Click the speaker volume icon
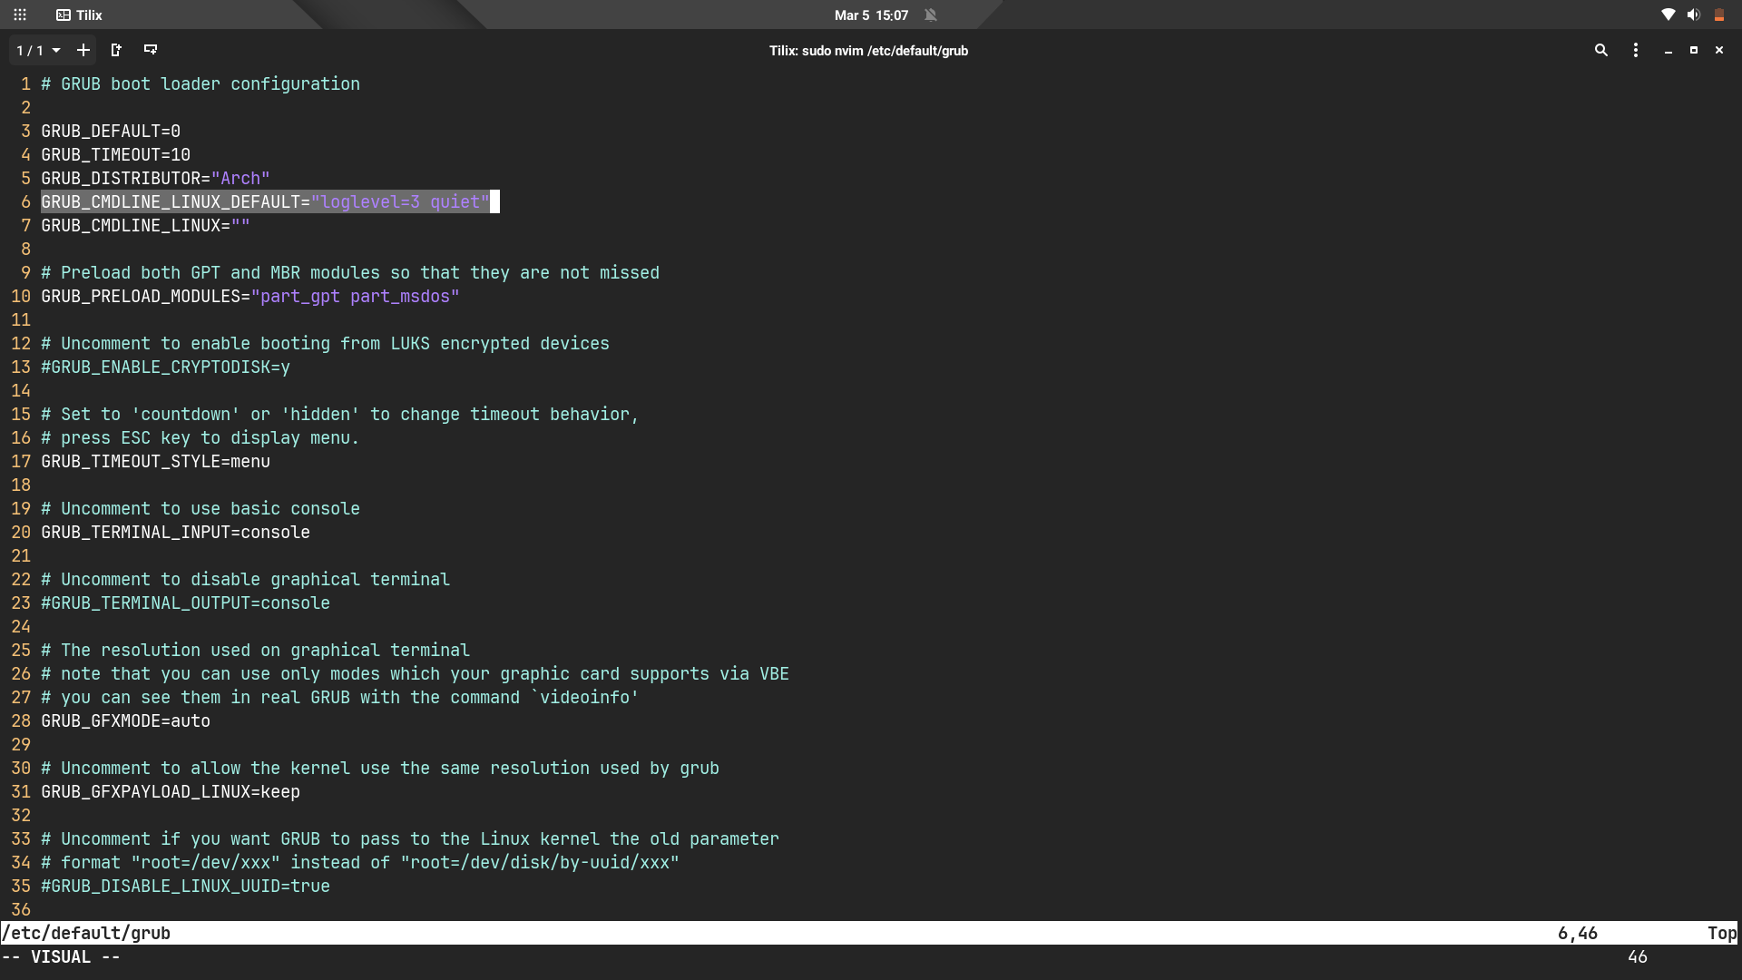Screen dimensions: 1742x980 pyautogui.click(x=1693, y=15)
